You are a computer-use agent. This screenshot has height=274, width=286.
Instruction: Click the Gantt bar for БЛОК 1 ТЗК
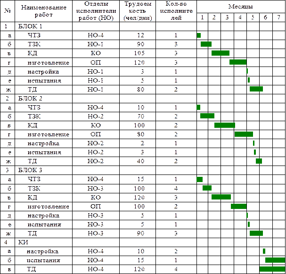206,44
